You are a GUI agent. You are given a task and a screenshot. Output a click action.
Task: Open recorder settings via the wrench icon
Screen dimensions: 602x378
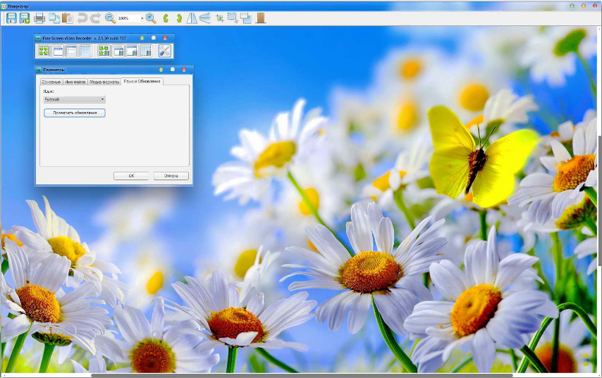click(164, 51)
